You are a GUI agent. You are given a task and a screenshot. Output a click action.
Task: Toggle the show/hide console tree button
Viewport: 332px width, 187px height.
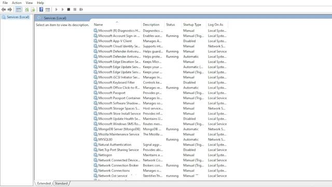19,9
